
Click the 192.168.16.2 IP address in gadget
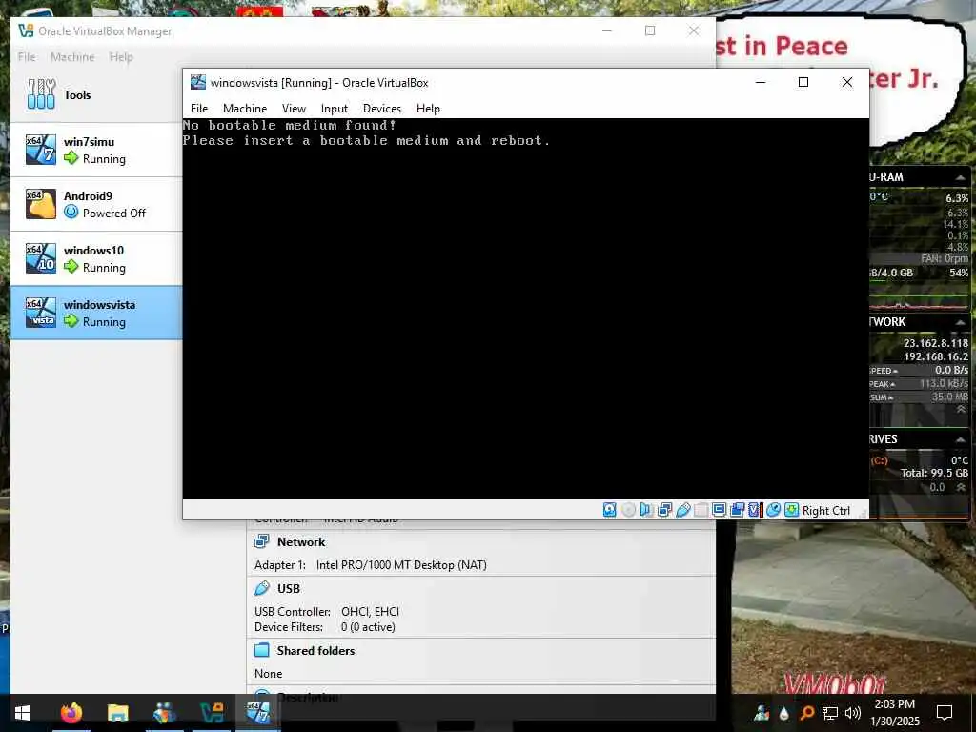[936, 356]
